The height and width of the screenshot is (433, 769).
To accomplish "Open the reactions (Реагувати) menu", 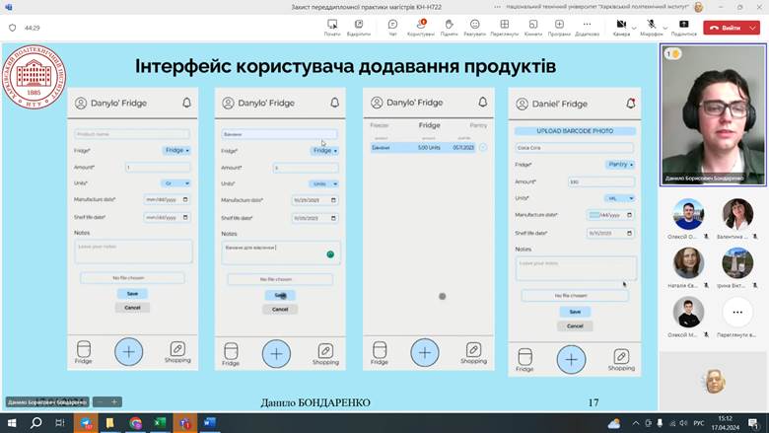I will tap(475, 27).
